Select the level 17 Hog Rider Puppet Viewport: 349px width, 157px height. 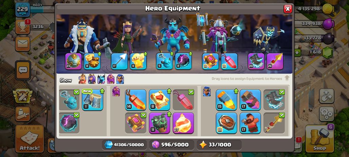pyautogui.click(x=250, y=123)
